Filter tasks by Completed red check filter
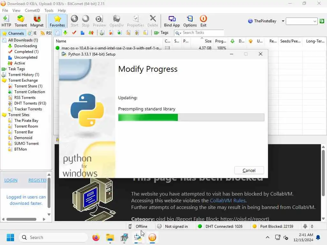The width and height of the screenshot is (327, 245). (74, 33)
